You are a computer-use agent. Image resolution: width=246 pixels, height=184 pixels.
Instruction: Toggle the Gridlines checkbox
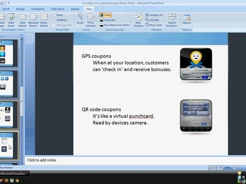pos(54,20)
